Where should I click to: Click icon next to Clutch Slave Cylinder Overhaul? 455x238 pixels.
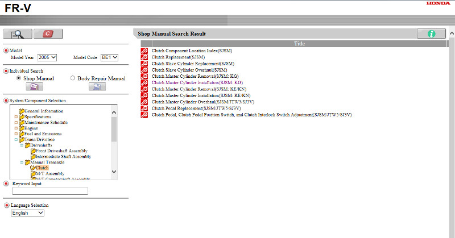click(144, 70)
